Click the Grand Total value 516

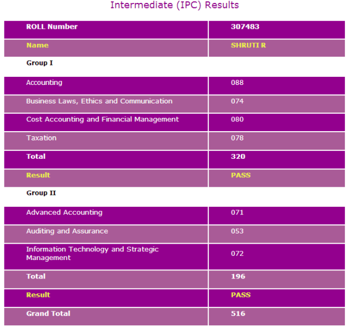click(238, 314)
